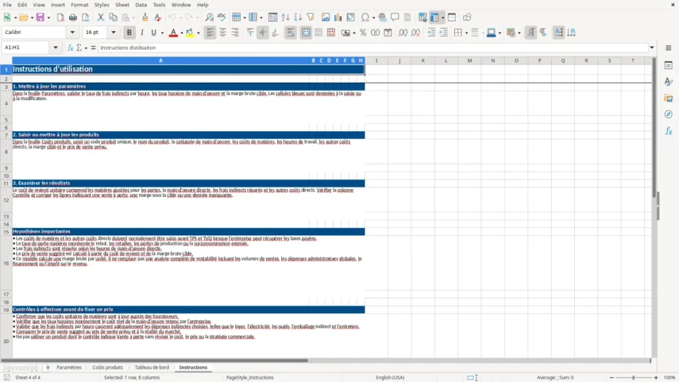Expand the formula bar
The image size is (679, 382).
652,48
